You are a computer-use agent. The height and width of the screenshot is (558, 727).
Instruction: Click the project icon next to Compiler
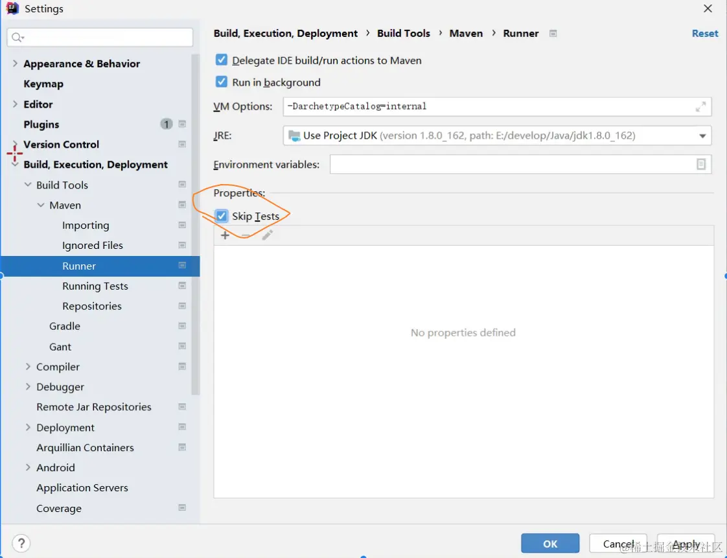(x=182, y=366)
